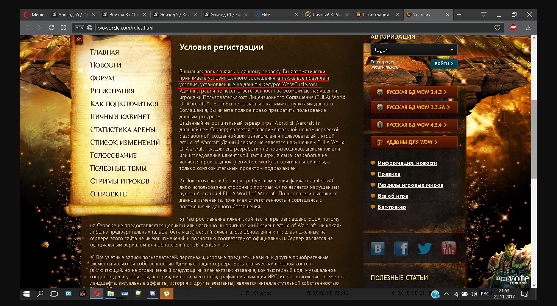Go back to previous page

coord(27,28)
